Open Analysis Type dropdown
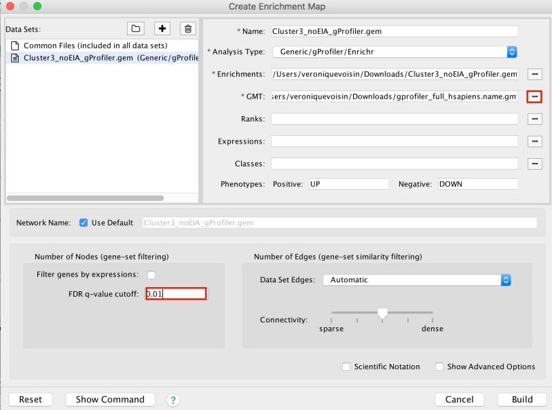 [x=394, y=52]
